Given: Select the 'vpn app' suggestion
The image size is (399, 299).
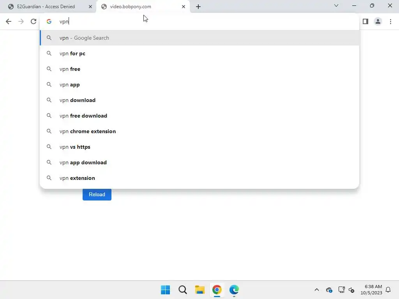Looking at the screenshot, I should tap(199, 84).
